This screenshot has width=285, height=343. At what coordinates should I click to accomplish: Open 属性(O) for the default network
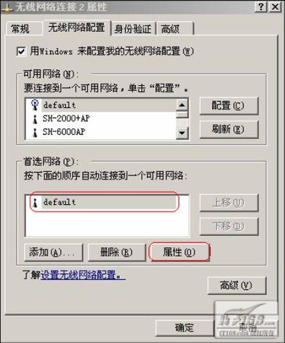pos(179,252)
